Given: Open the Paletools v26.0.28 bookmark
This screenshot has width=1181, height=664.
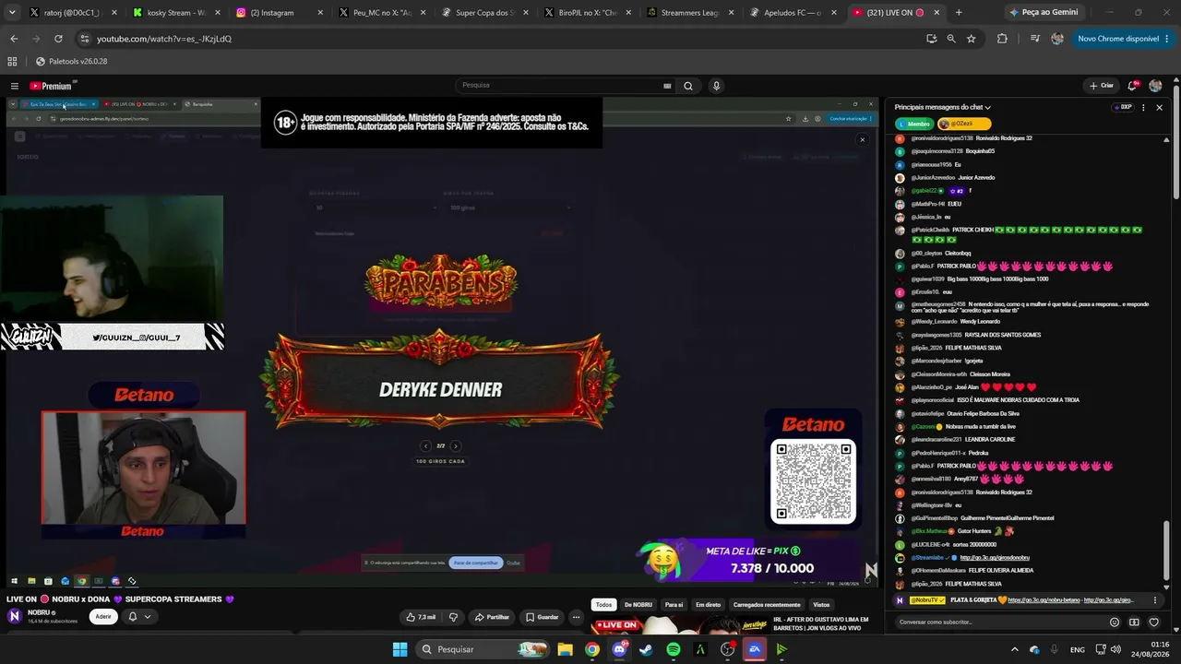Looking at the screenshot, I should tap(72, 62).
